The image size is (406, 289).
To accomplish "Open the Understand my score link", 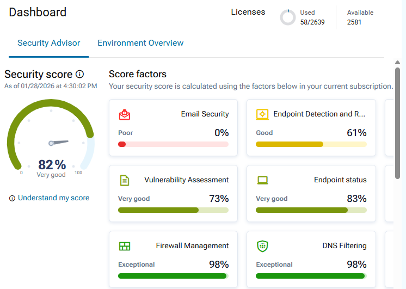I will pyautogui.click(x=53, y=198).
